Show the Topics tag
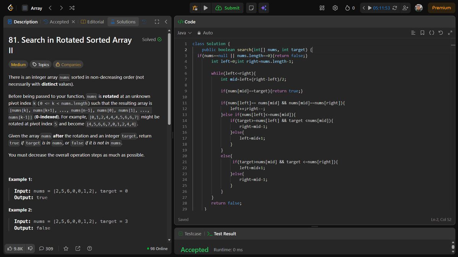 [x=40, y=64]
